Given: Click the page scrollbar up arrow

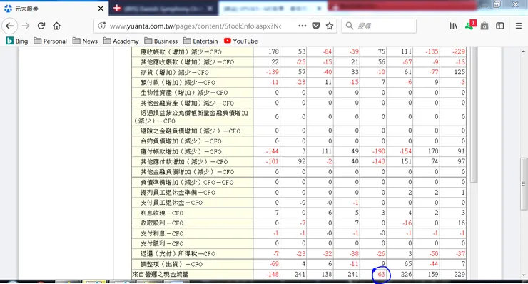Looking at the screenshot, I should click(524, 51).
